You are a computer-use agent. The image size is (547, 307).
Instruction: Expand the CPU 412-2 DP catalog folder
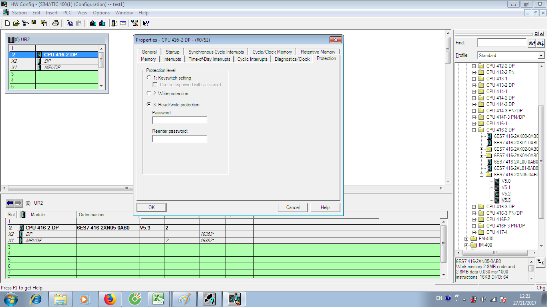pyautogui.click(x=474, y=66)
